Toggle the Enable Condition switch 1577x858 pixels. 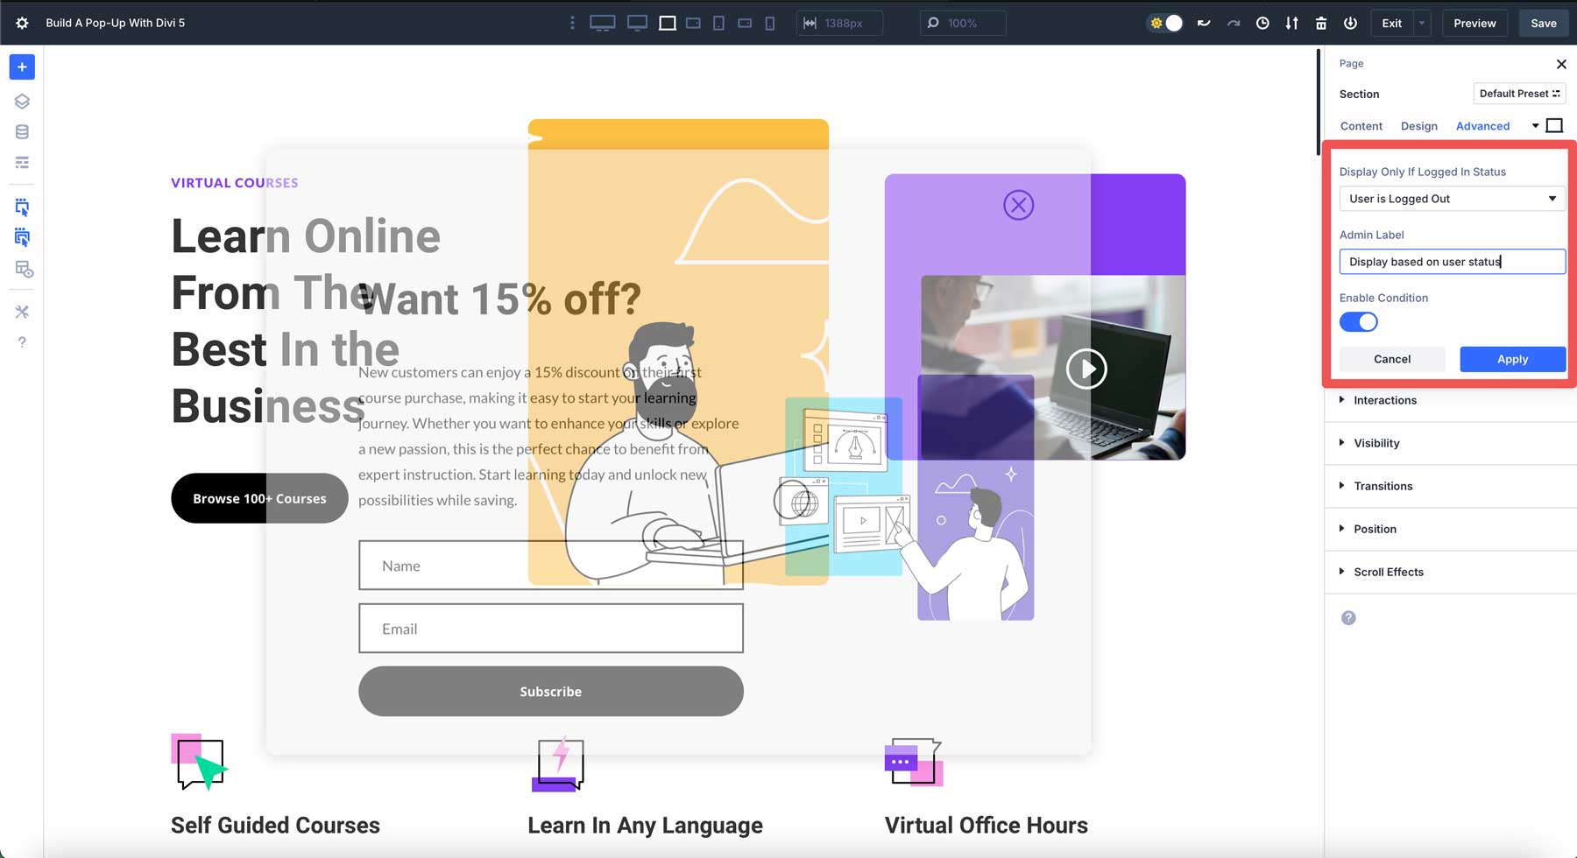tap(1358, 322)
